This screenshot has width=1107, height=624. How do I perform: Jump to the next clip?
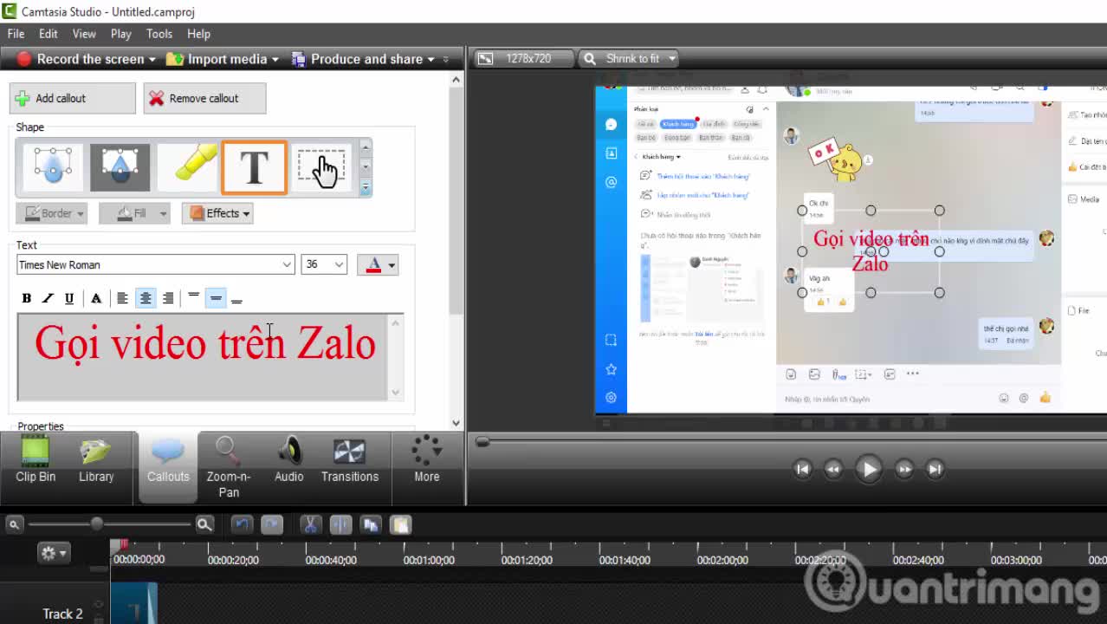(935, 469)
